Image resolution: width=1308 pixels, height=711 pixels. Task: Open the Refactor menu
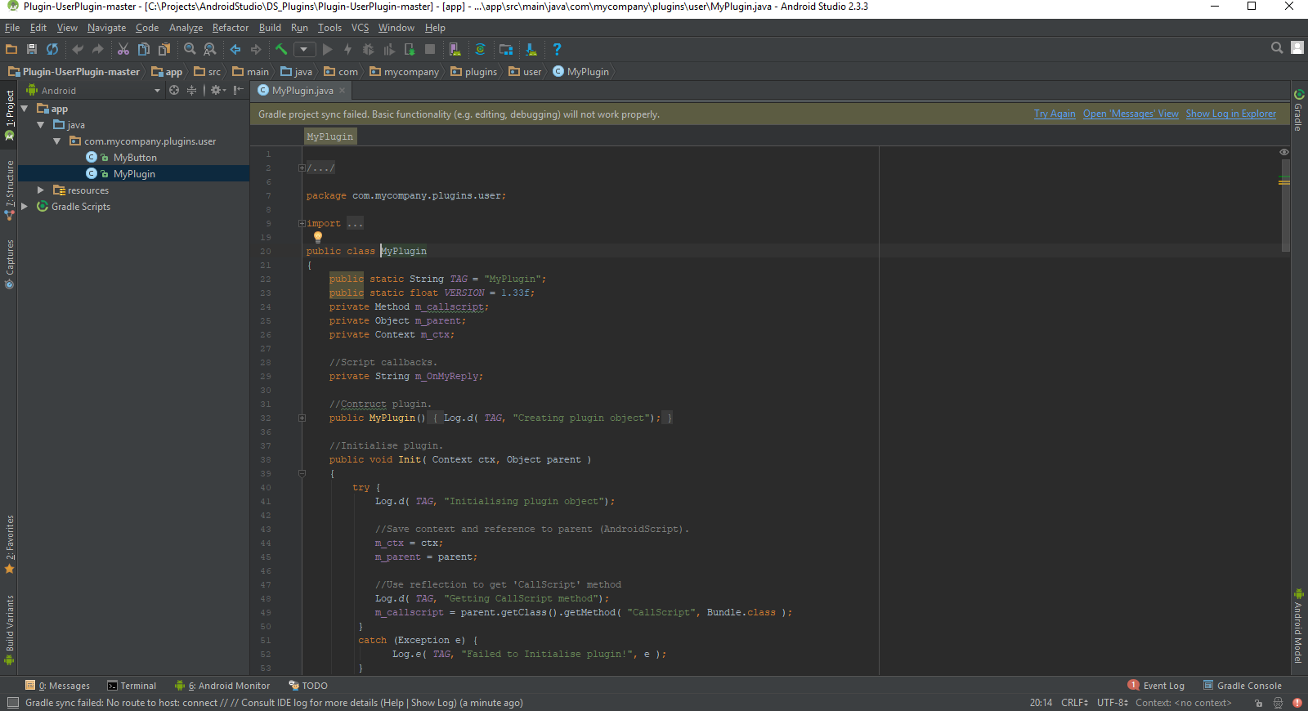(231, 28)
